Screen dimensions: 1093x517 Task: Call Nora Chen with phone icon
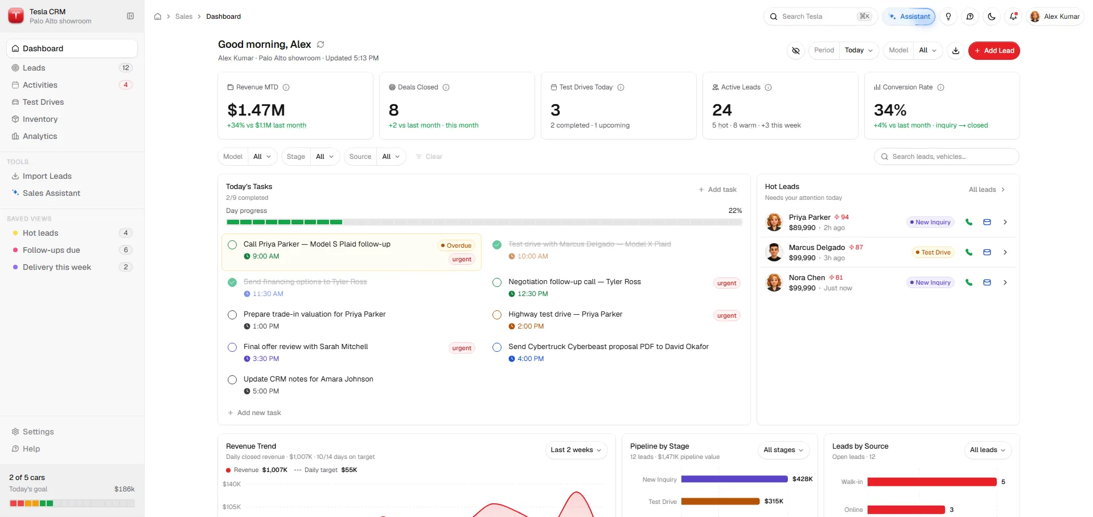coord(969,282)
